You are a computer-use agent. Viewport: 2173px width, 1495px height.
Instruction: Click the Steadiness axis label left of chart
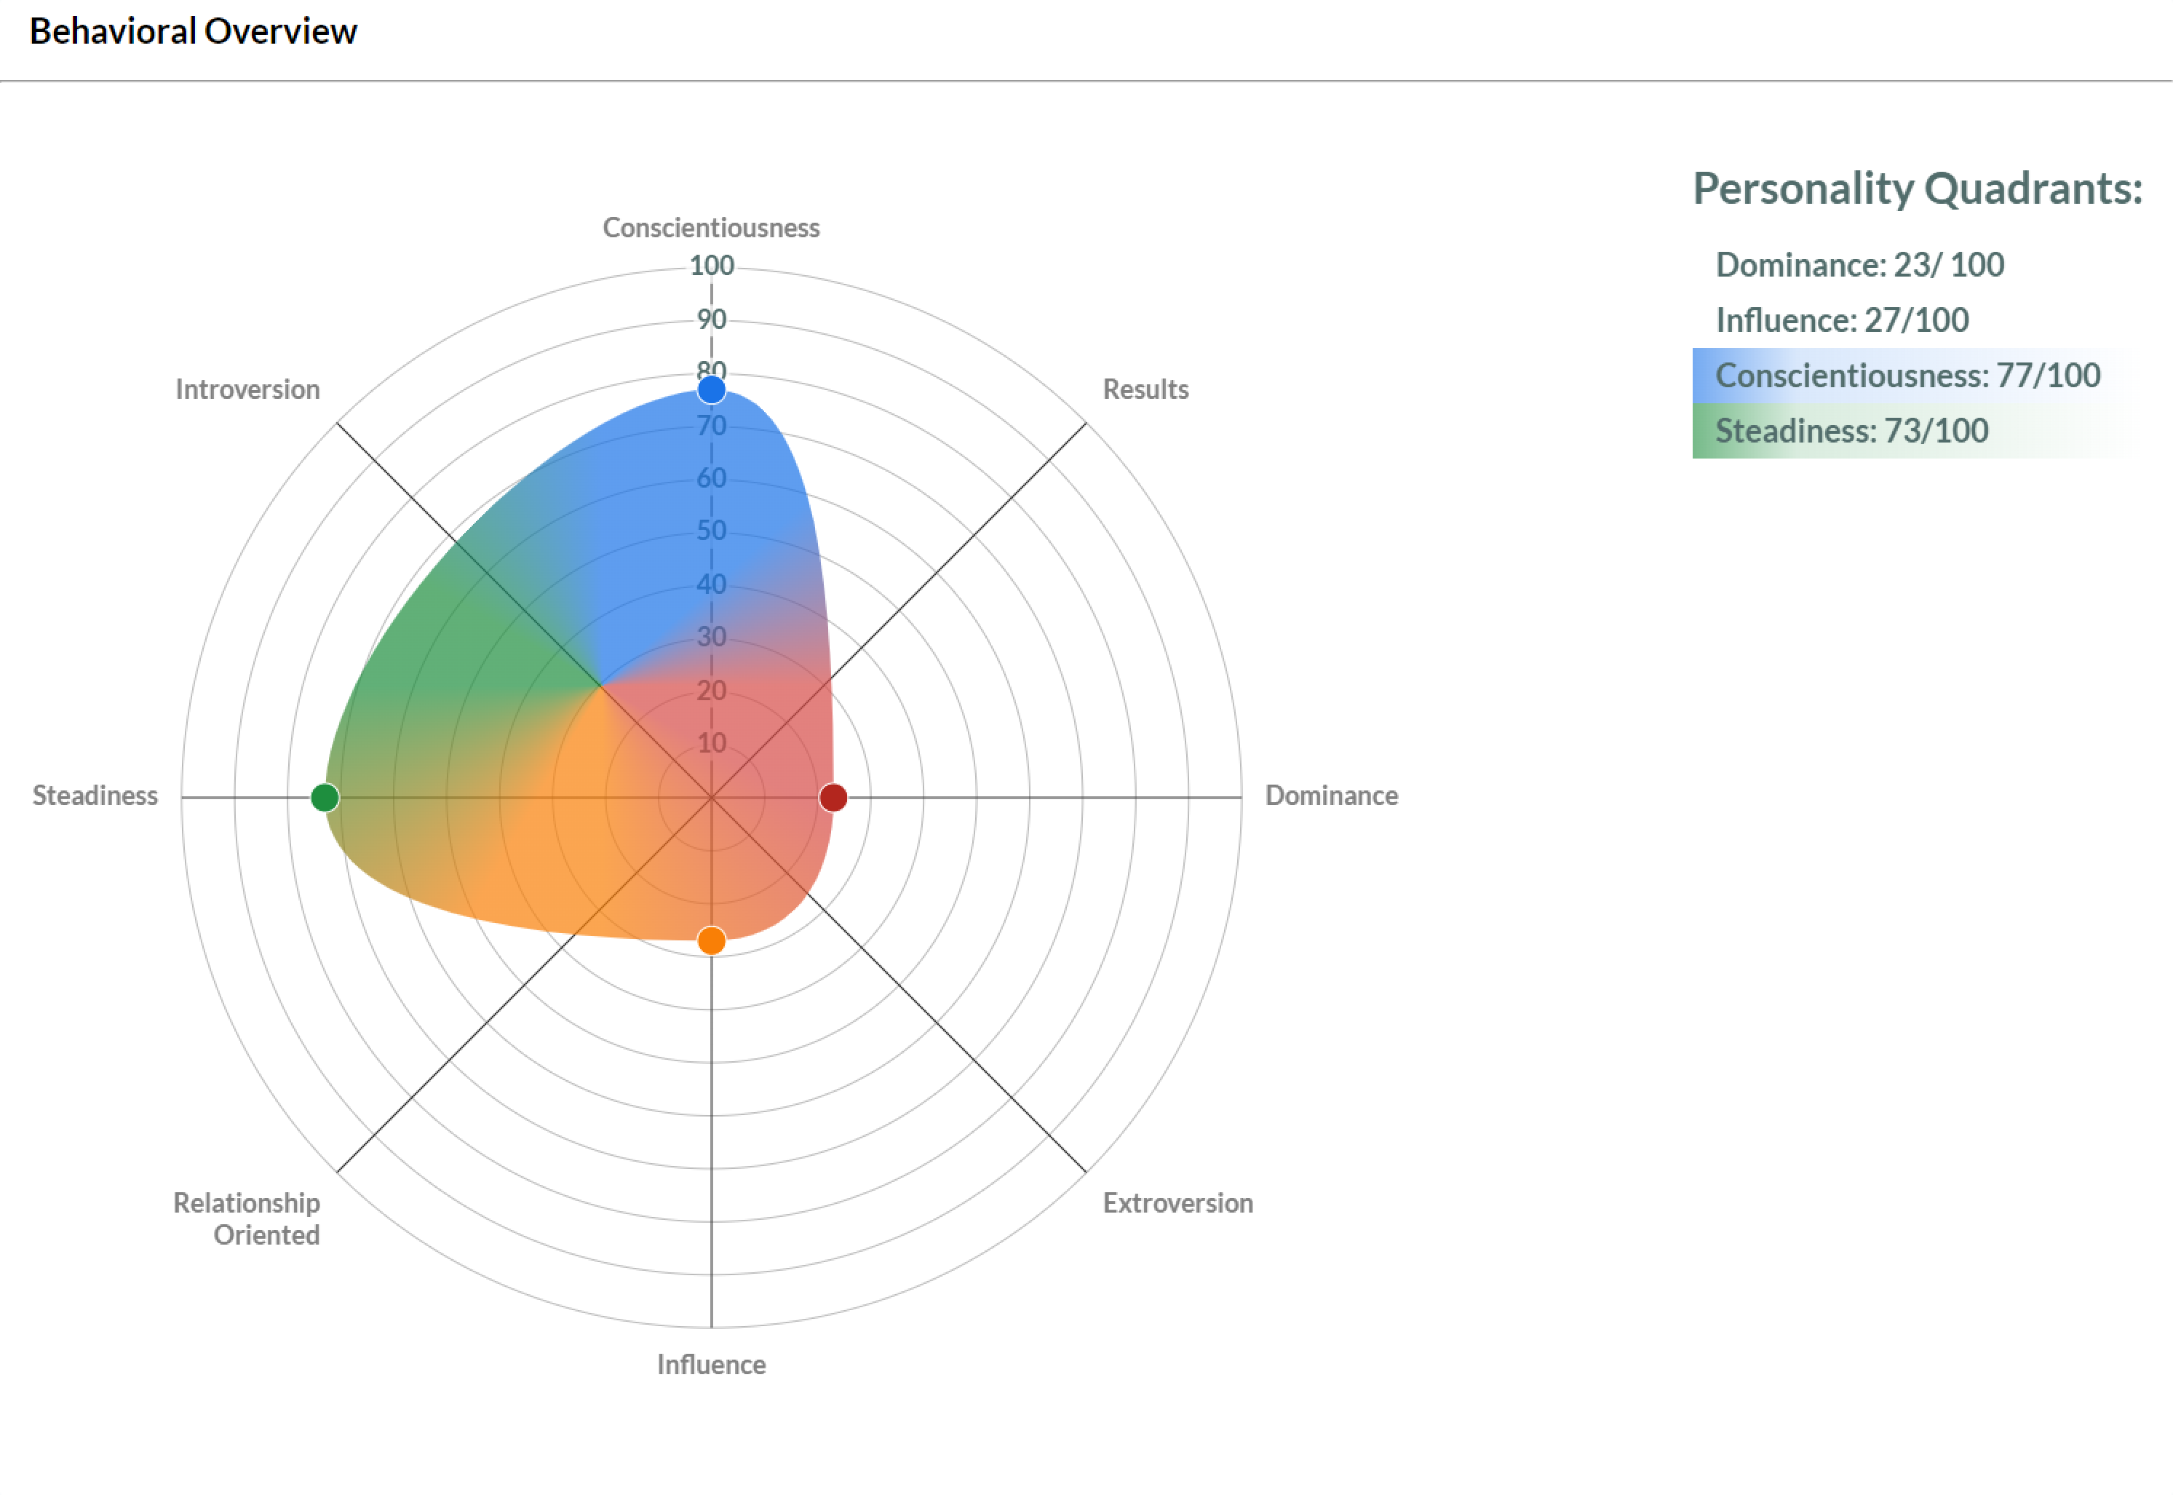tap(95, 796)
